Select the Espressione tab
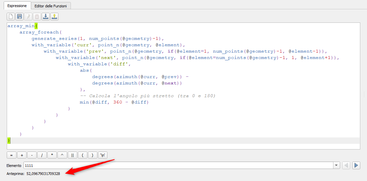This screenshot has width=367, height=181. pos(17,6)
